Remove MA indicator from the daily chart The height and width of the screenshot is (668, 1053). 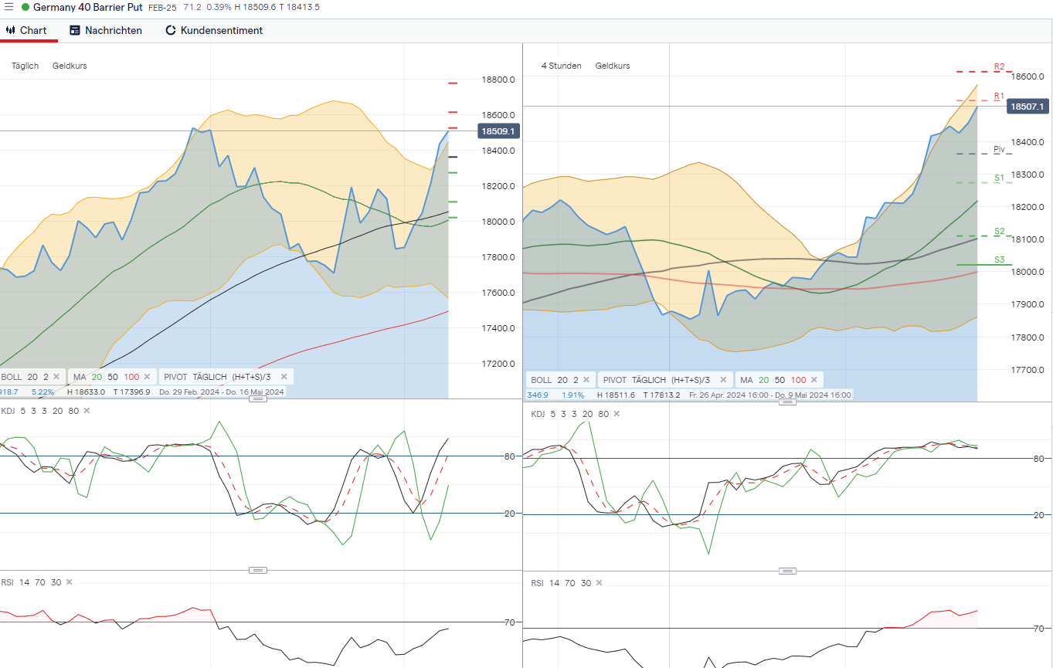click(147, 377)
